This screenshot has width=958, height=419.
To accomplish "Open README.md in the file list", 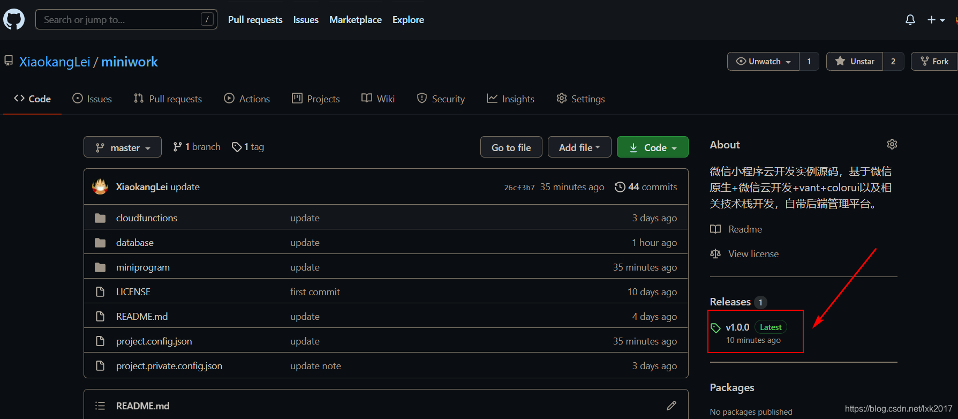I will tap(142, 317).
